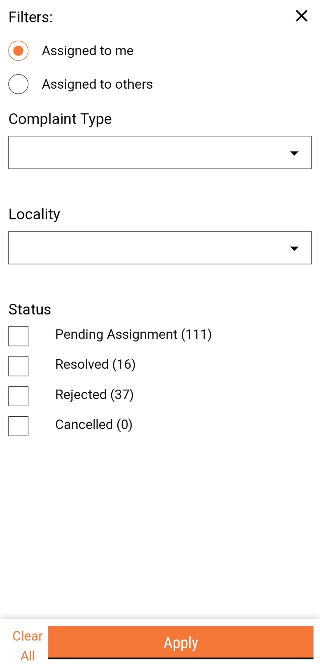The width and height of the screenshot is (320, 672).
Task: Apply the selected filters
Action: pyautogui.click(x=181, y=642)
